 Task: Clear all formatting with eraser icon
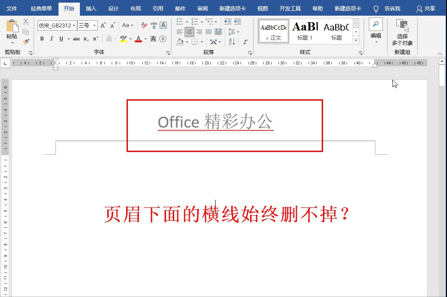[144, 25]
